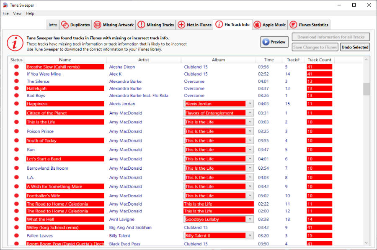Viewport: 377px width, 250px height.
Task: Sort by the Artist column header
Action: (x=144, y=60)
